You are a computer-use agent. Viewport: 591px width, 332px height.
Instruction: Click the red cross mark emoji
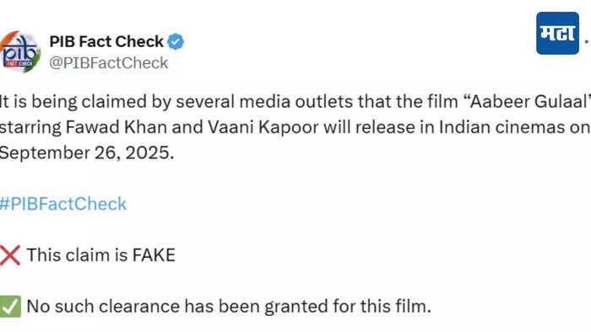[x=10, y=255]
